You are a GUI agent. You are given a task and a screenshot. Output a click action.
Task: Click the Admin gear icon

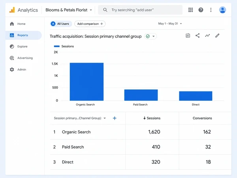coord(12,69)
